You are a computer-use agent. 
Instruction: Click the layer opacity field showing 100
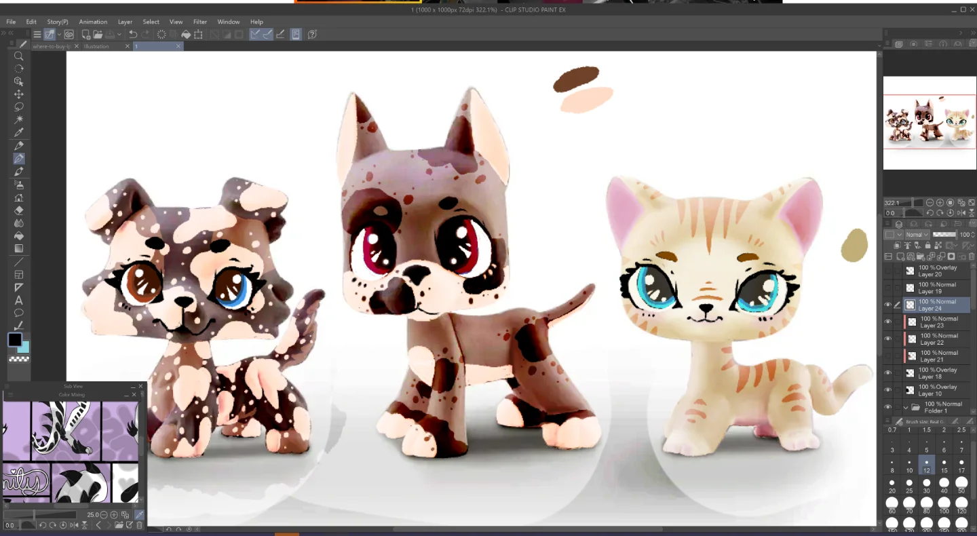(964, 235)
